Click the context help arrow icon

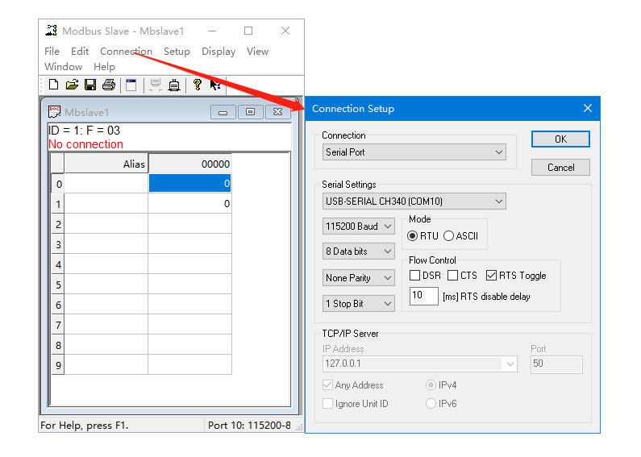coord(215,85)
